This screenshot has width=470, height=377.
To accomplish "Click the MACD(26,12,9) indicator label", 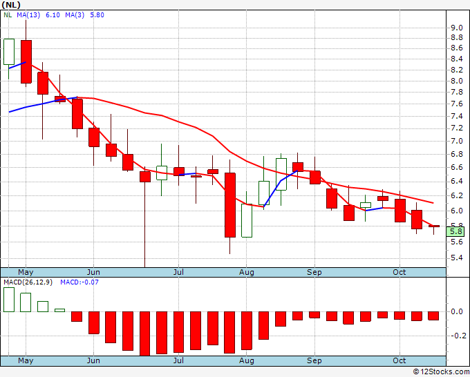I will point(28,282).
